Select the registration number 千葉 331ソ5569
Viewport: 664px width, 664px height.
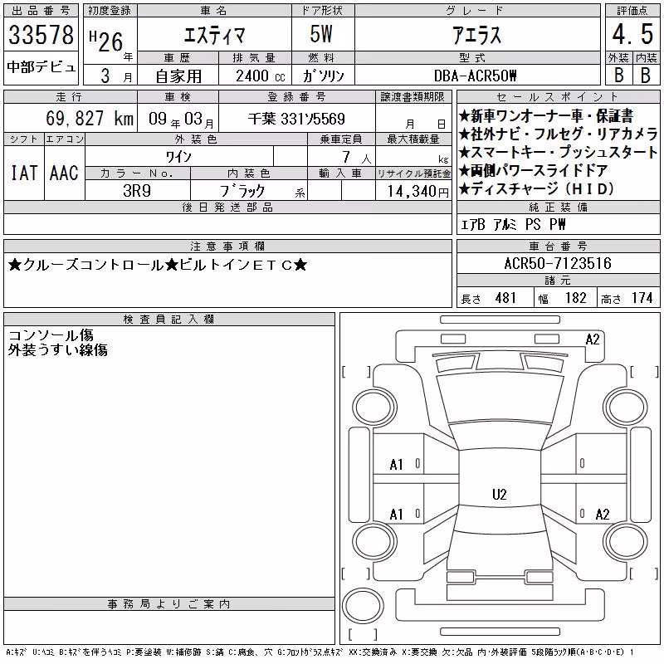(x=296, y=119)
